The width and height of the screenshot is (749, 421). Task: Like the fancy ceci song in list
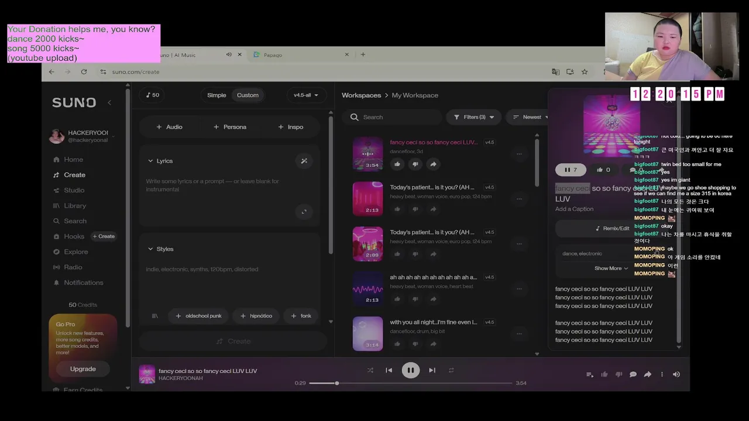[397, 164]
